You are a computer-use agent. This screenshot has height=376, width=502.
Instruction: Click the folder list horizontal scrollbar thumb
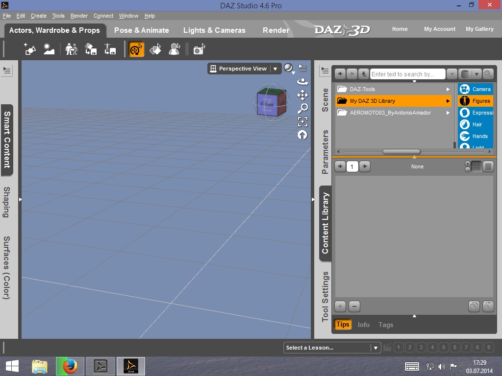pyautogui.click(x=402, y=152)
